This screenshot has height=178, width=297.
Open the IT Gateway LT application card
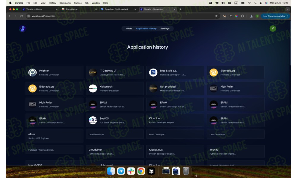point(115,72)
